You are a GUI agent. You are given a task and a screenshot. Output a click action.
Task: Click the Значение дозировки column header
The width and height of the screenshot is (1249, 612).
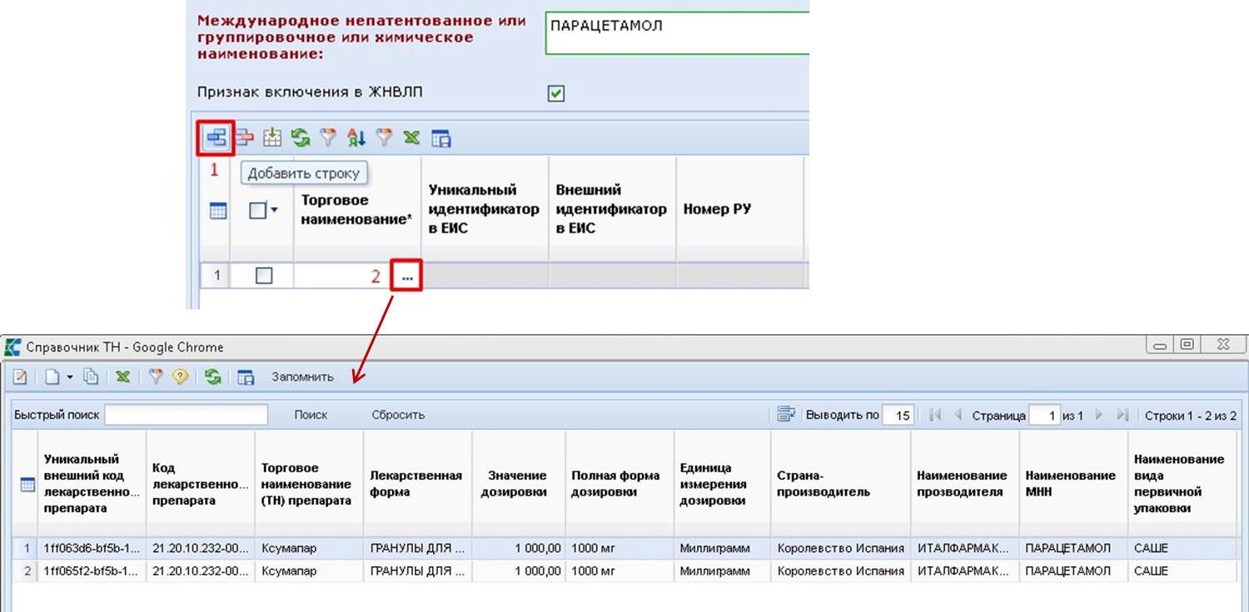pos(518,484)
